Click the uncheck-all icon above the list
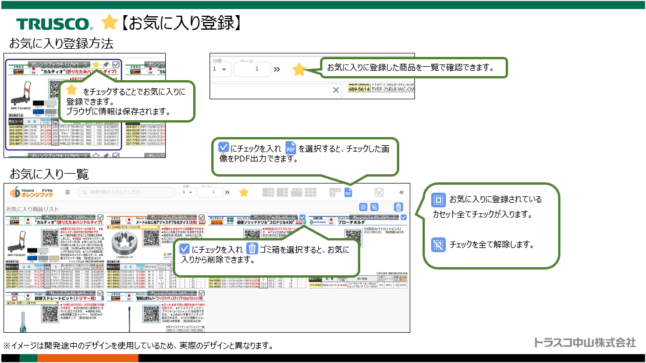646x363 pixels. 374,207
